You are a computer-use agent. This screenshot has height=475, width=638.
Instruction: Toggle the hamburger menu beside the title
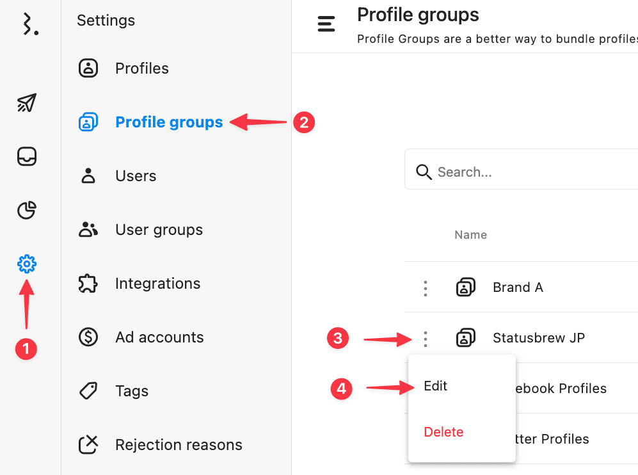tap(326, 24)
